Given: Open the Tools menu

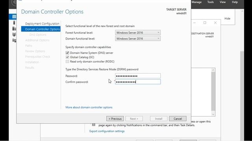Looking at the screenshot, I should (x=210, y=2).
